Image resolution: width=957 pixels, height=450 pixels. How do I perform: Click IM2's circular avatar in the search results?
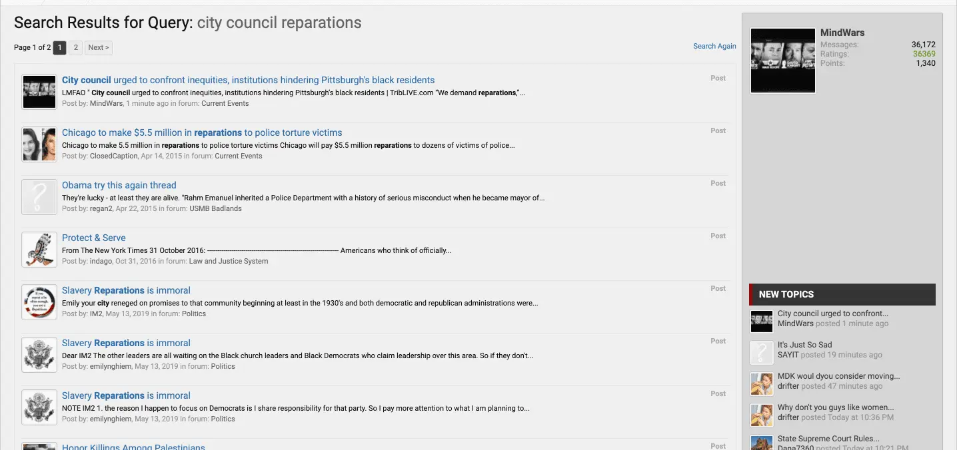(x=39, y=302)
